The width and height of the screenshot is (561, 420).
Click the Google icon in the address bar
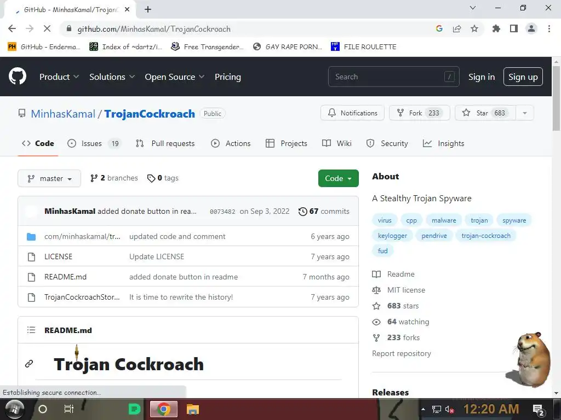point(439,29)
